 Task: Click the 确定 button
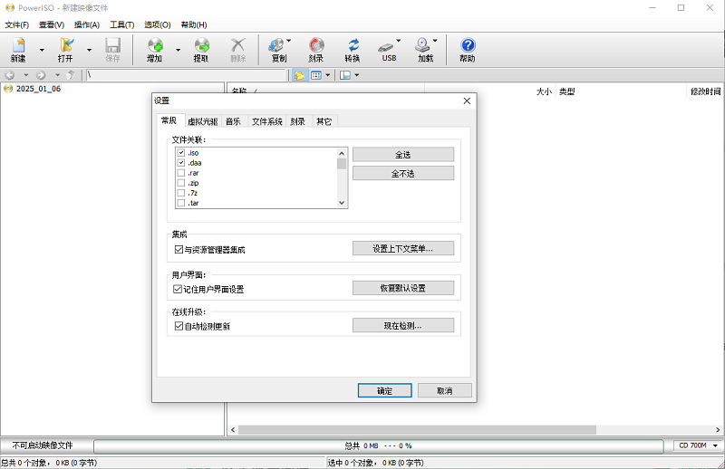click(384, 391)
